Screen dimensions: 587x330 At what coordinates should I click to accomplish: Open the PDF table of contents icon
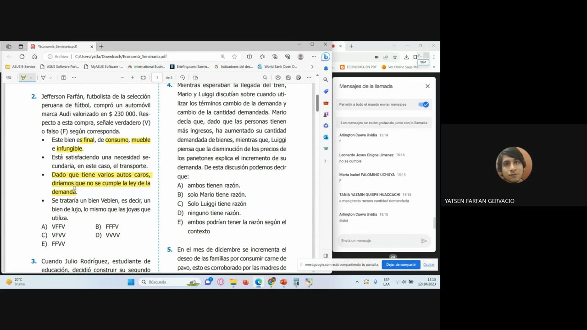(x=9, y=77)
